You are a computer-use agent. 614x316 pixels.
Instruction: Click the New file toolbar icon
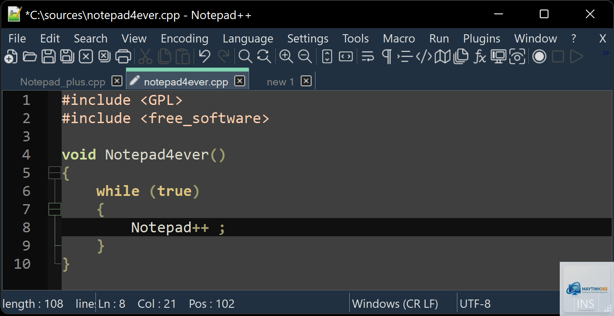coord(10,56)
